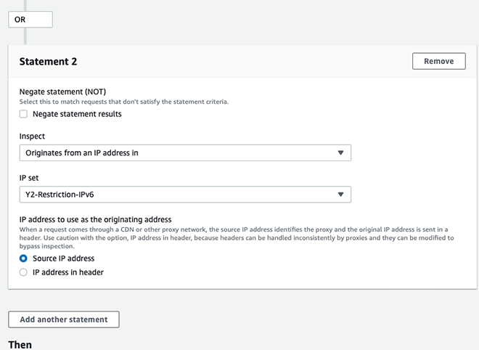Click the Source IP address label text

point(64,259)
